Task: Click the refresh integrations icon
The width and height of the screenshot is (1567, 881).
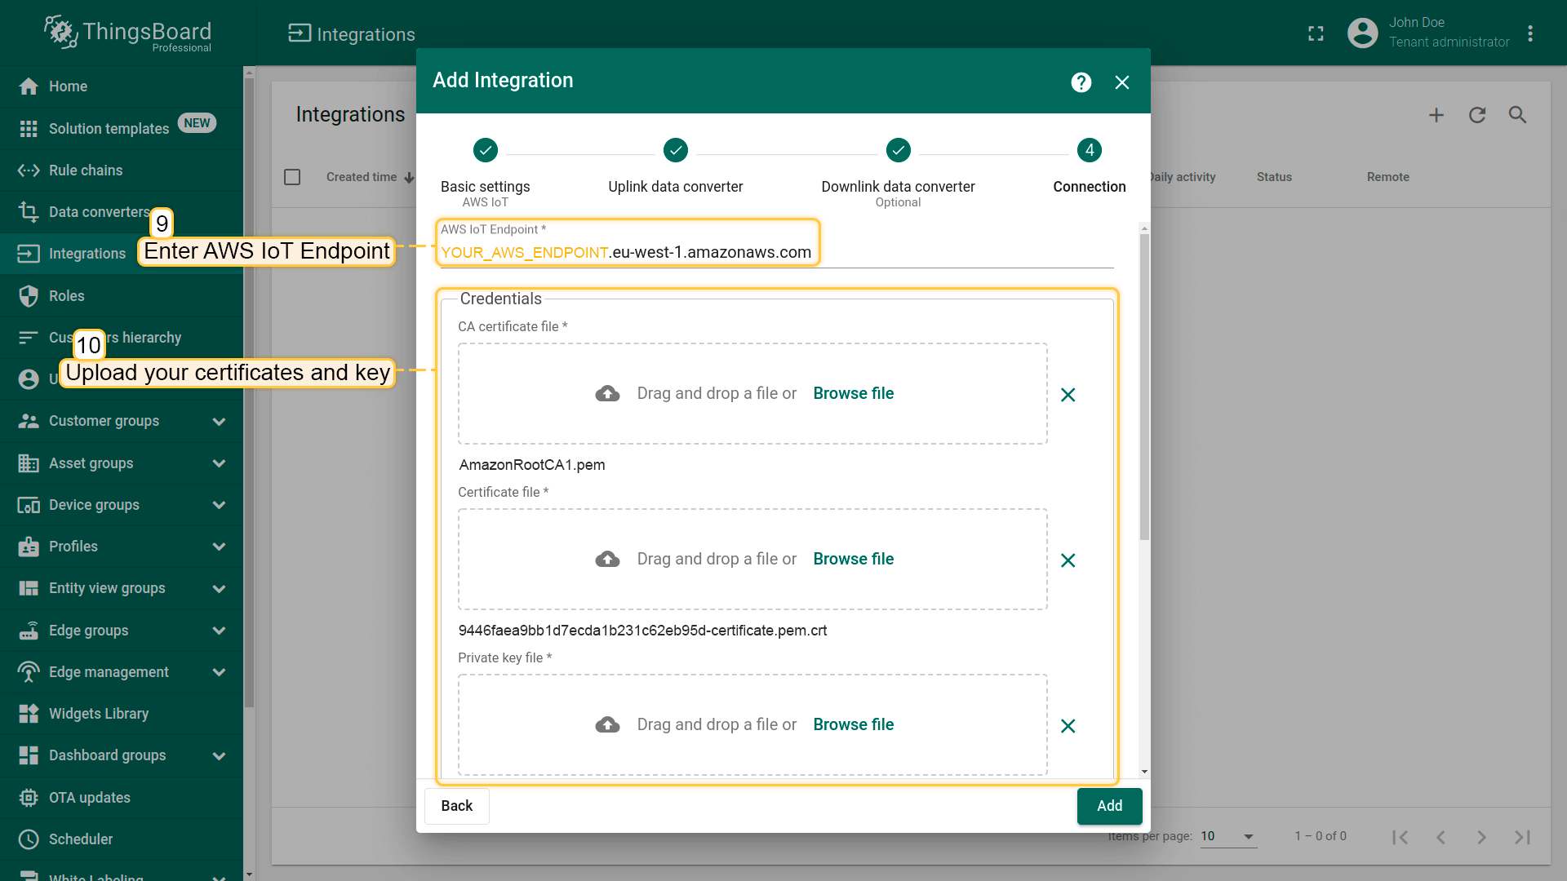Action: 1477,115
